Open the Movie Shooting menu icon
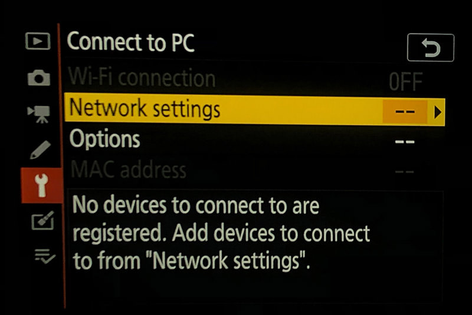Screen dimensions: 472x315 (x=39, y=114)
